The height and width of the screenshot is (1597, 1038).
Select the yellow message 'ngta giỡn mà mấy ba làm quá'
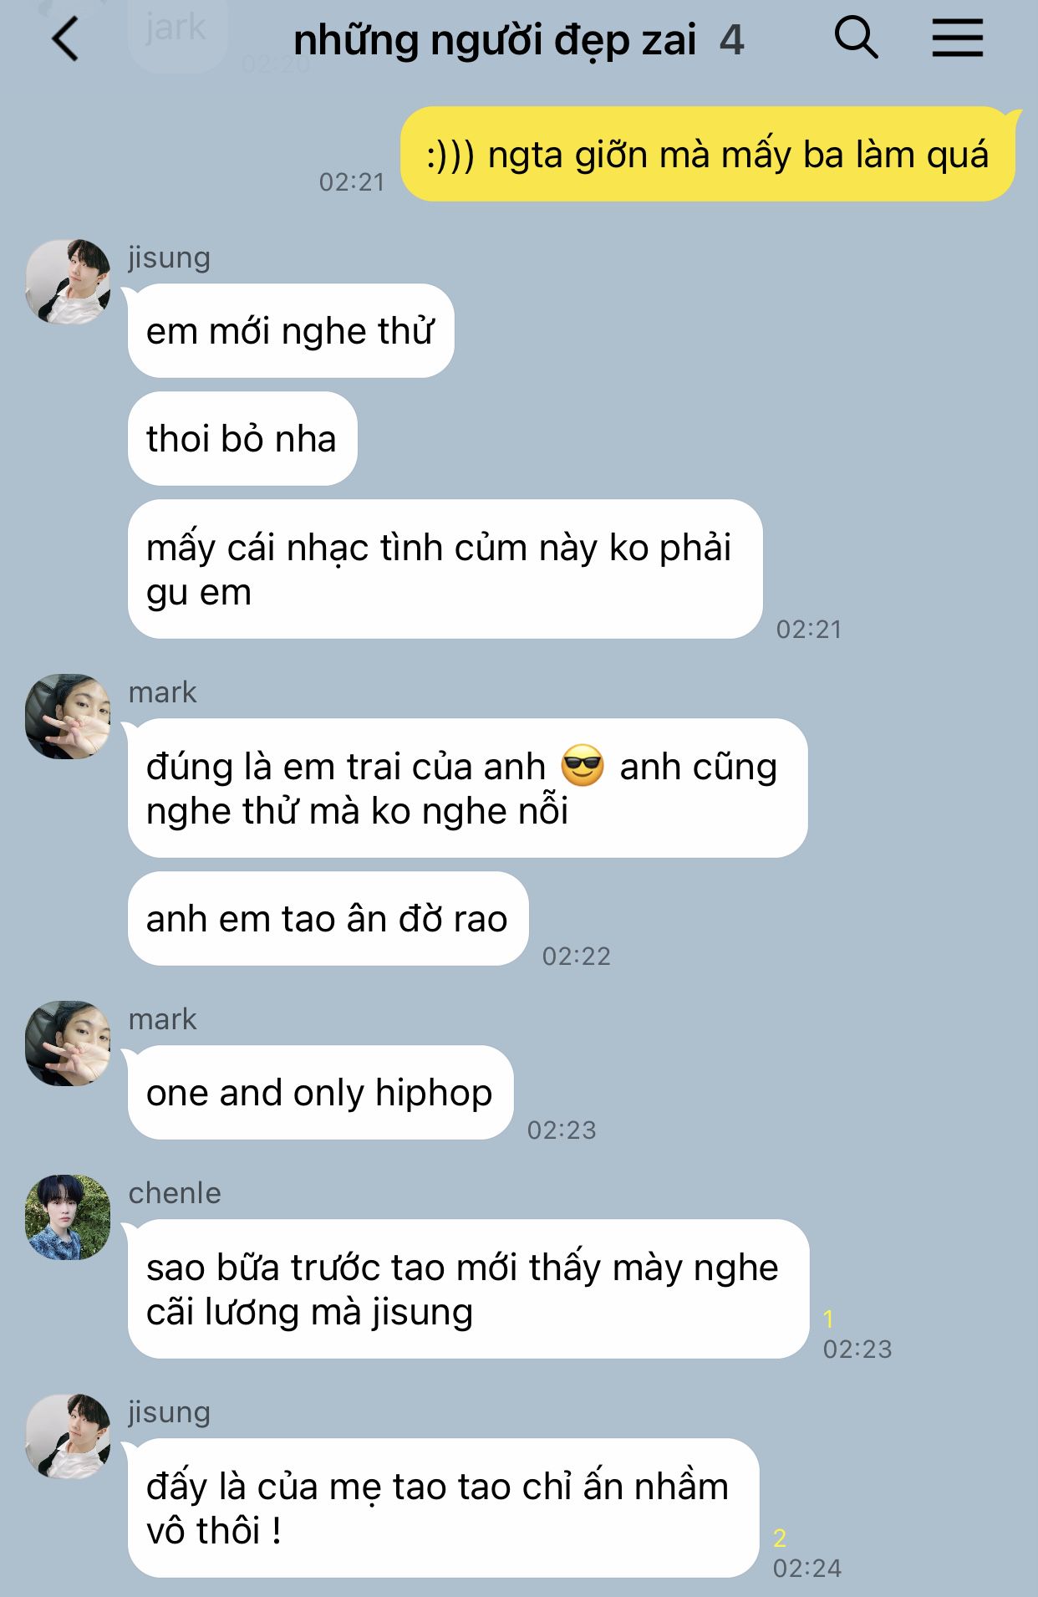pos(707,154)
